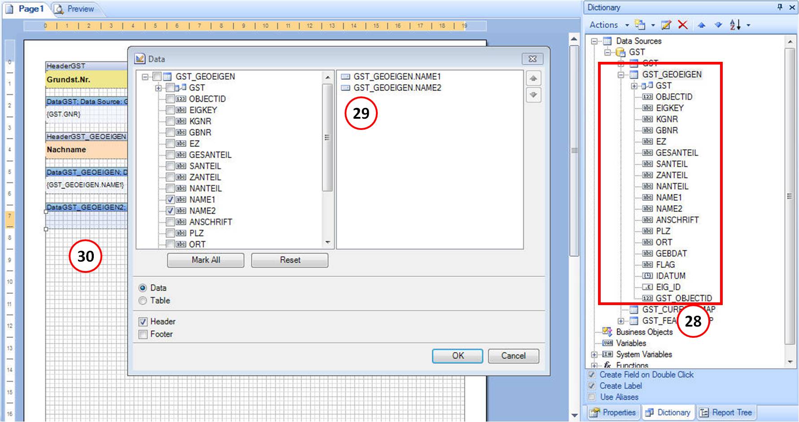Click the Mark All button
The height and width of the screenshot is (422, 799).
pyautogui.click(x=205, y=260)
